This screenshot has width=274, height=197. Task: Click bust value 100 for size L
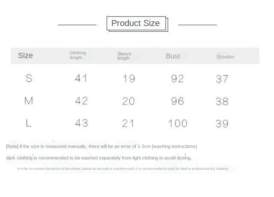tap(178, 123)
